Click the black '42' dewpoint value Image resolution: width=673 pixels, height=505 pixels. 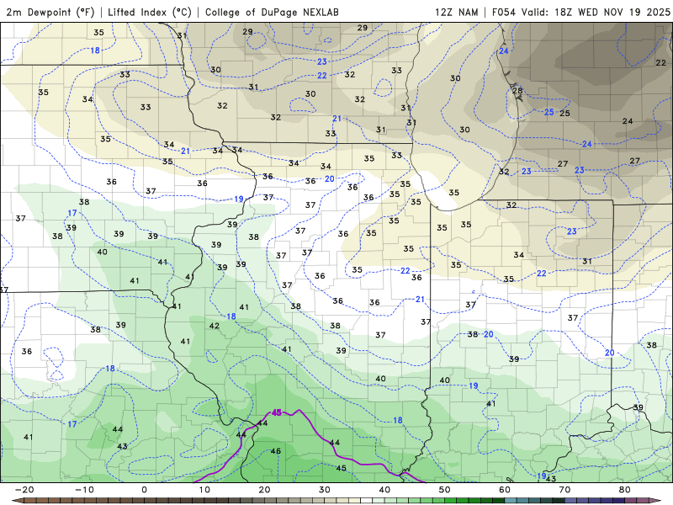coord(215,326)
